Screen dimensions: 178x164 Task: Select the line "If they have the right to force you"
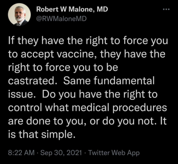[x=88, y=41]
